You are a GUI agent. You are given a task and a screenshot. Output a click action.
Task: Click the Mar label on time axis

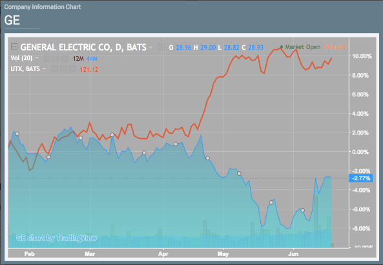[90, 254]
